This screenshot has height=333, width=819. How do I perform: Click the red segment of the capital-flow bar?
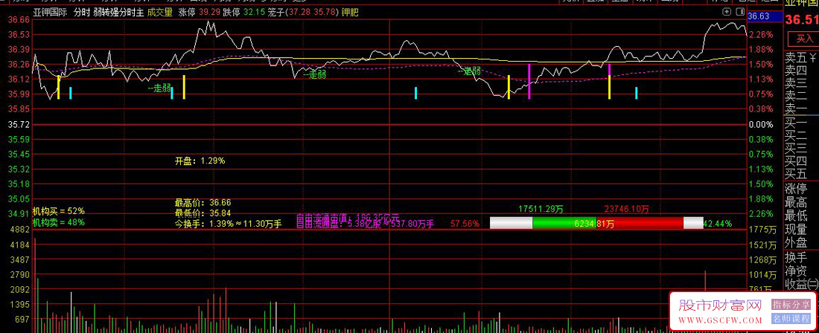[x=640, y=223]
